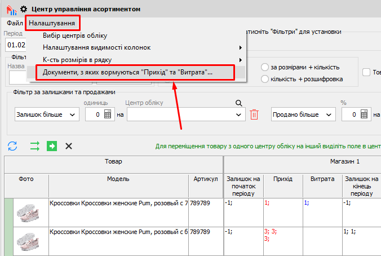Select 'за розмірами + кількість' radio option
Screen dimensions: 381x256
point(265,67)
